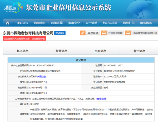
Task: Click the company name heading 东莞市探险者教育科技有限公司
Action: [x=28, y=33]
